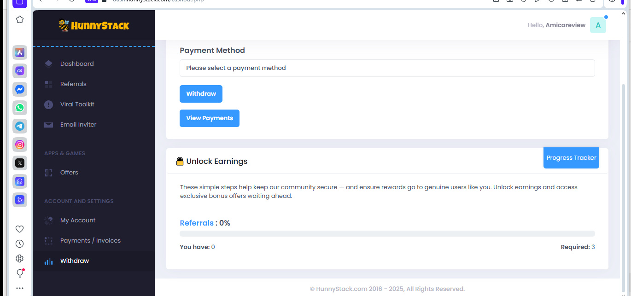
Task: Click the Referrals progress bar
Action: 387,234
